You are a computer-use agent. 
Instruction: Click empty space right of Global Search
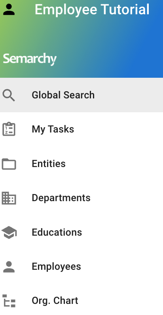pyautogui.click(x=128, y=95)
